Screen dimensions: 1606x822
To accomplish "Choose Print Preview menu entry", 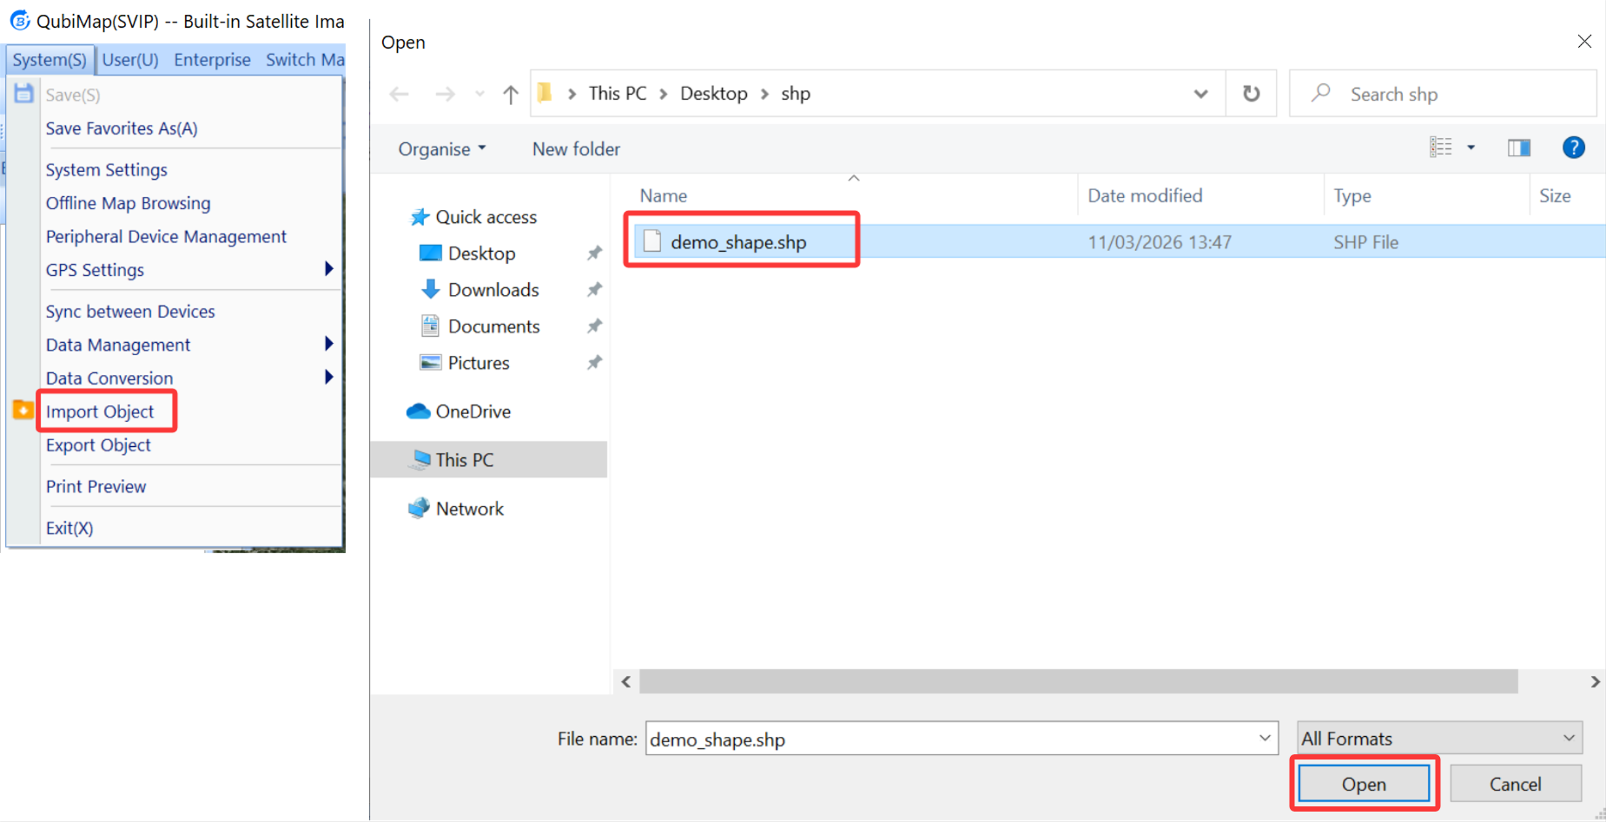I will click(x=96, y=487).
